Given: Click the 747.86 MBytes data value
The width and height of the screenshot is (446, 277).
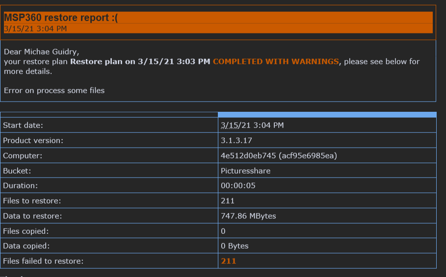Looking at the screenshot, I should click(x=248, y=216).
